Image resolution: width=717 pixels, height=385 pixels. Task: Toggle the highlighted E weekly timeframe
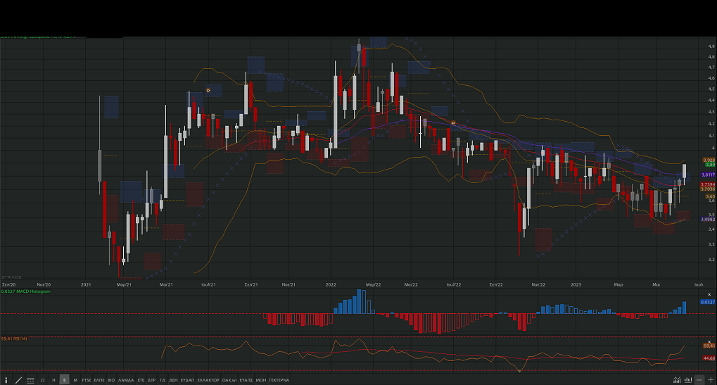pyautogui.click(x=65, y=380)
